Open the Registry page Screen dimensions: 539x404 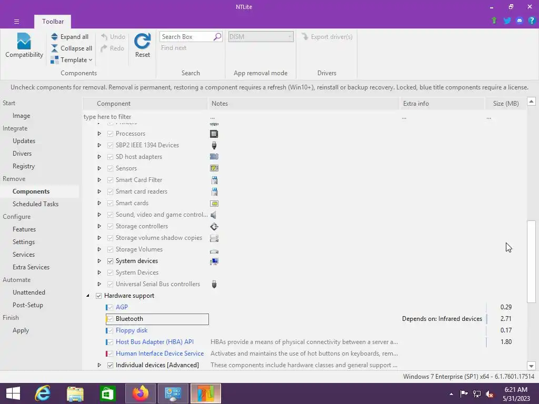coord(24,166)
